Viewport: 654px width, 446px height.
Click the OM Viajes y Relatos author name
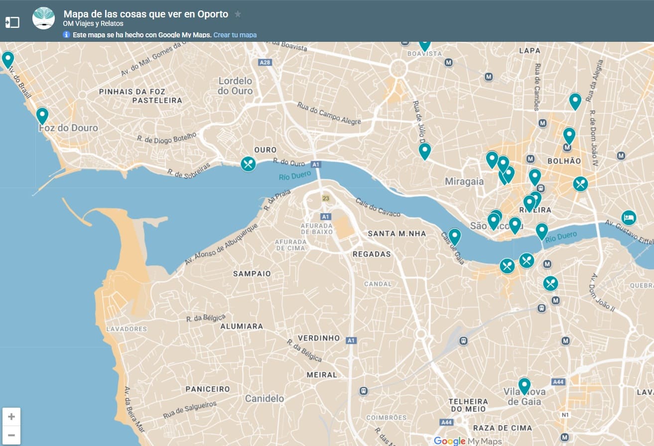pos(93,23)
